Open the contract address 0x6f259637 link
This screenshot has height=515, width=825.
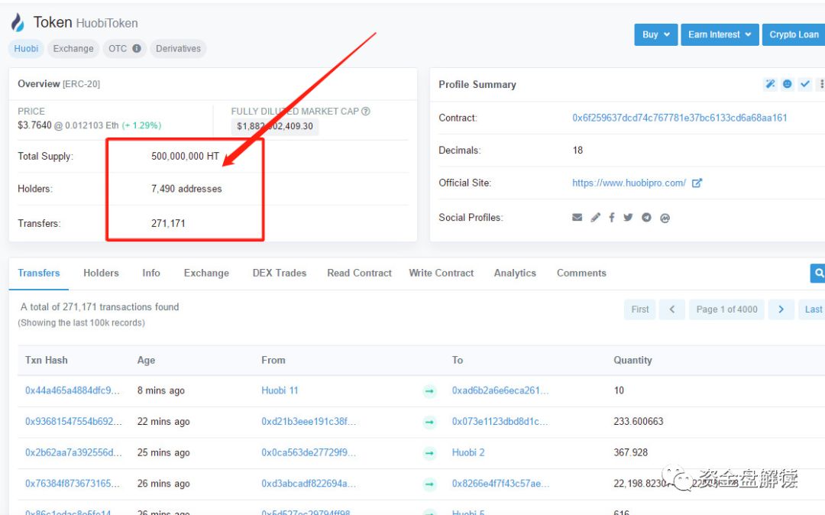click(x=680, y=118)
